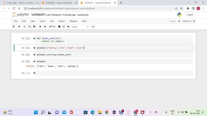Click the address bar URL

[x=61, y=8]
